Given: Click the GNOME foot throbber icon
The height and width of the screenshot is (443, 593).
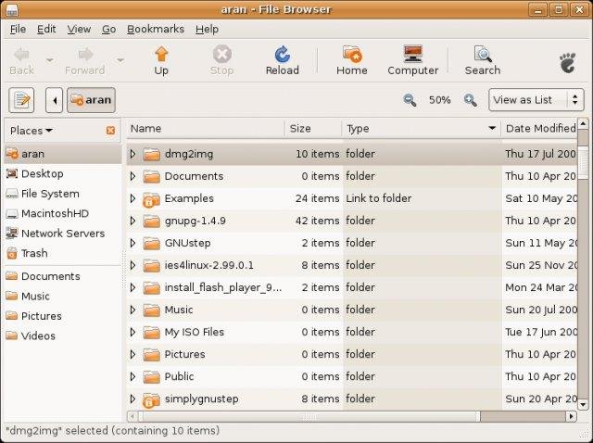Looking at the screenshot, I should (x=567, y=62).
